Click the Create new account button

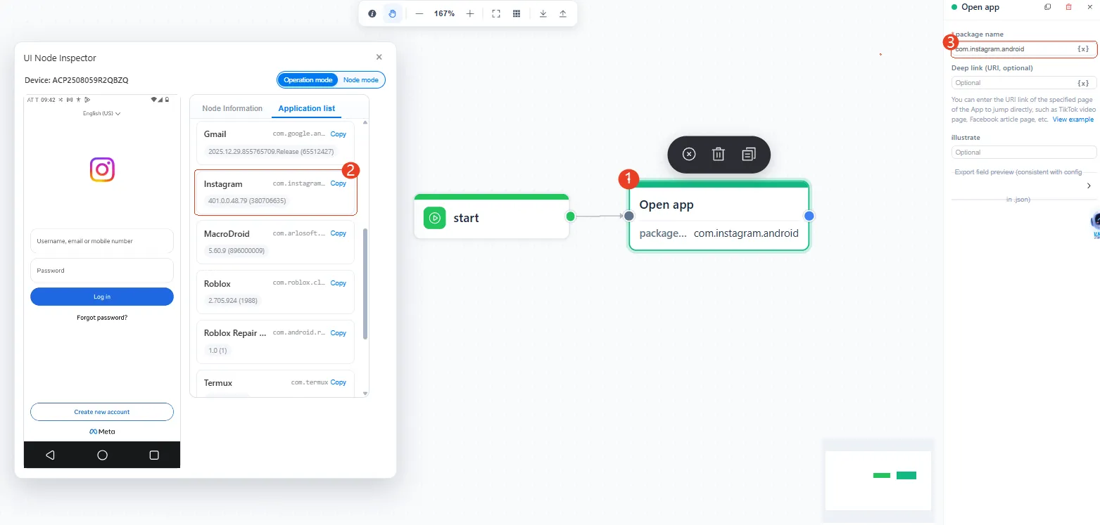[x=102, y=412]
